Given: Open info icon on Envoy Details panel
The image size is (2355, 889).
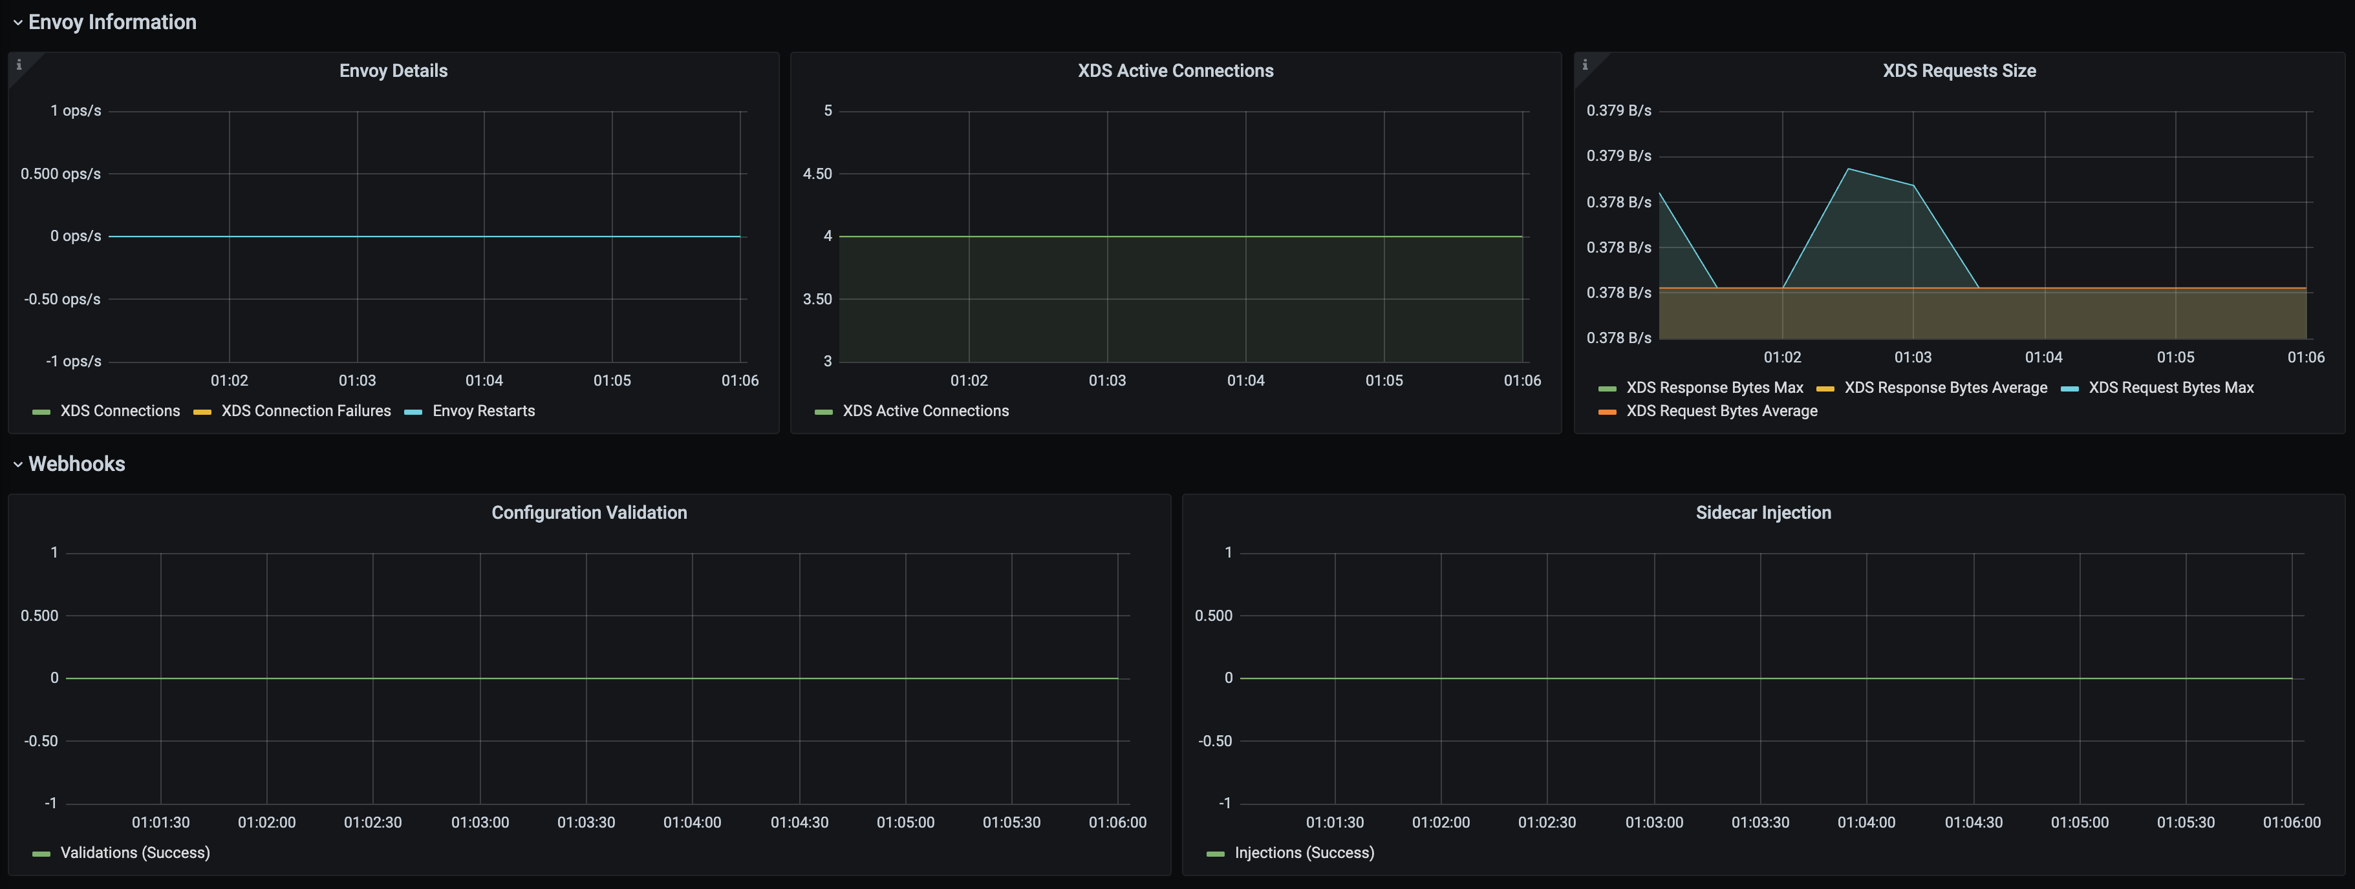Looking at the screenshot, I should click(x=18, y=64).
